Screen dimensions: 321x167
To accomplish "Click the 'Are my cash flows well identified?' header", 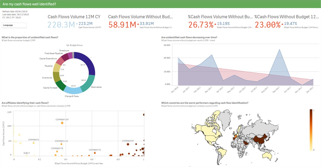I will pos(29,4).
